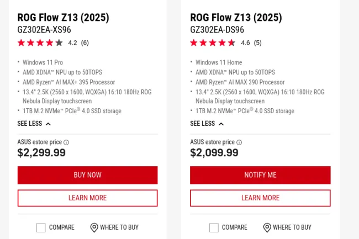
Task: Click info icon beside right ASUS estore price
Action: point(239,142)
